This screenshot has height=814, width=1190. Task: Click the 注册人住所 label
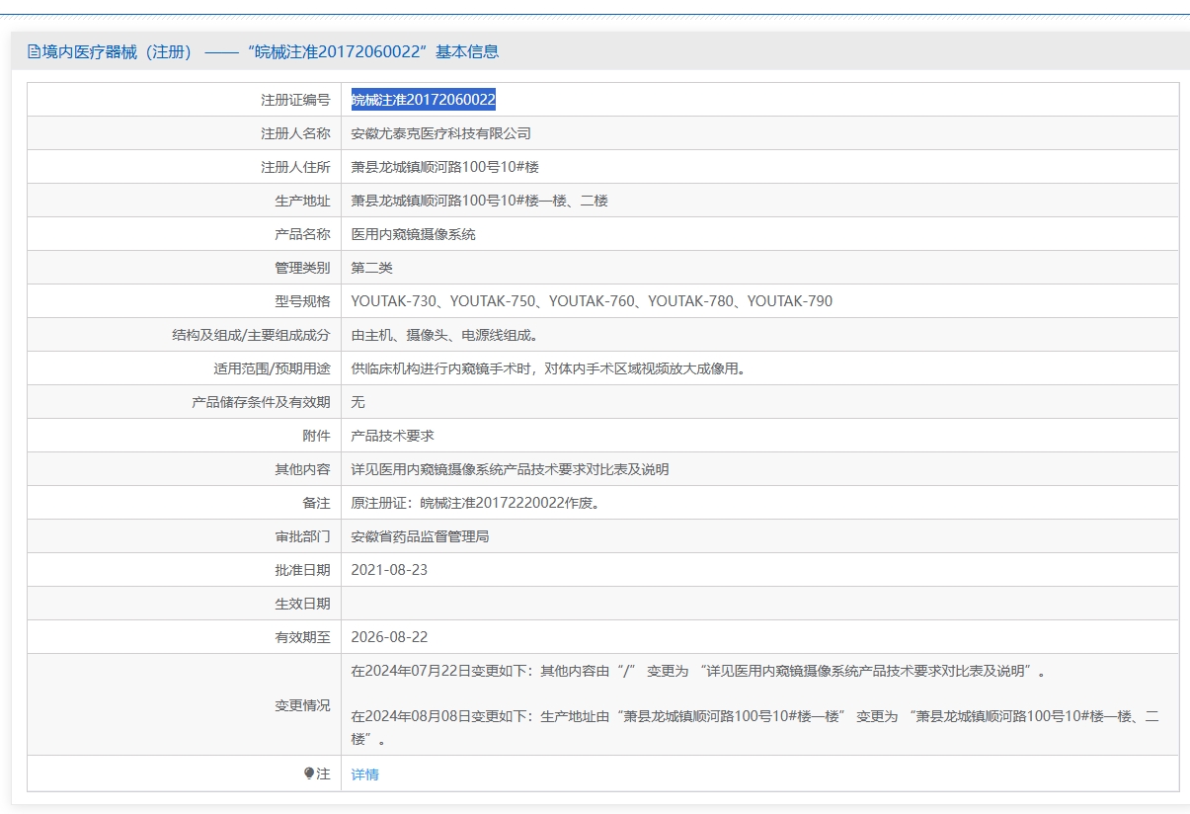(x=295, y=167)
